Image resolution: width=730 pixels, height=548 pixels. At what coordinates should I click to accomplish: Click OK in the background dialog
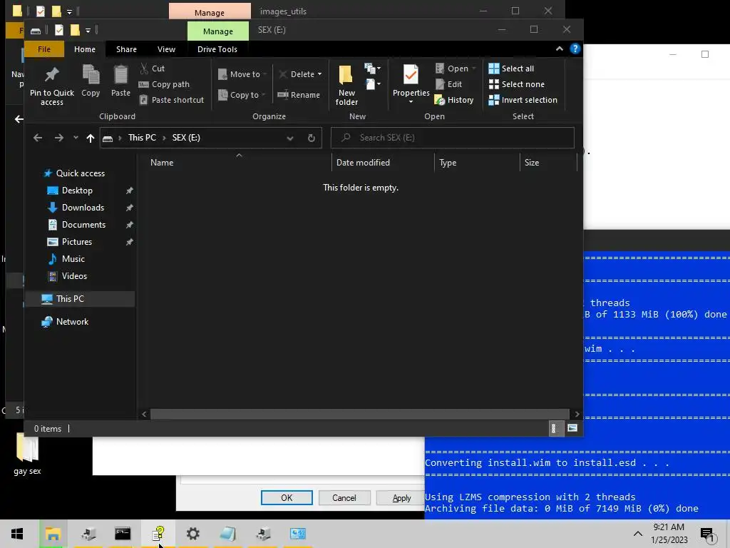[287, 497]
